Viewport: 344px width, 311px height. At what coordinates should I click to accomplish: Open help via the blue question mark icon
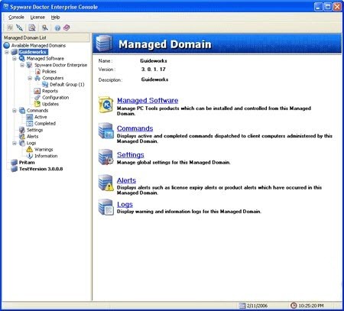point(57,28)
